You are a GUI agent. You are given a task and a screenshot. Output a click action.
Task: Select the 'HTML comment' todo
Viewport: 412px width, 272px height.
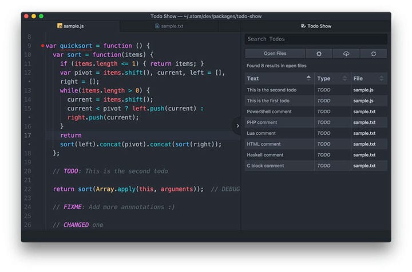316,144
